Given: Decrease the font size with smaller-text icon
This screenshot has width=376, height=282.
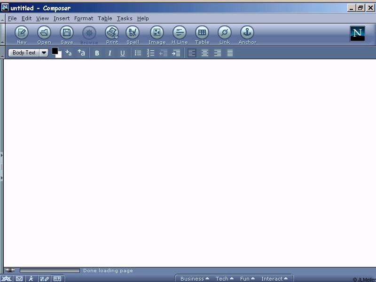Looking at the screenshot, I should click(x=68, y=53).
